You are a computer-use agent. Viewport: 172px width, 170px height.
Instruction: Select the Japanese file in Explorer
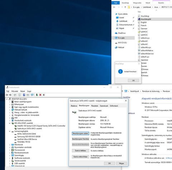(x=144, y=60)
